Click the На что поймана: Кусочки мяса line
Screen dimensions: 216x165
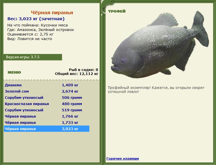pos(38,25)
